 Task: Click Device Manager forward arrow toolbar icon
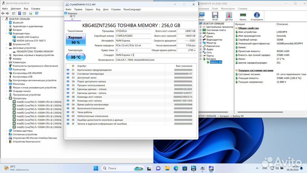[x=7, y=13]
